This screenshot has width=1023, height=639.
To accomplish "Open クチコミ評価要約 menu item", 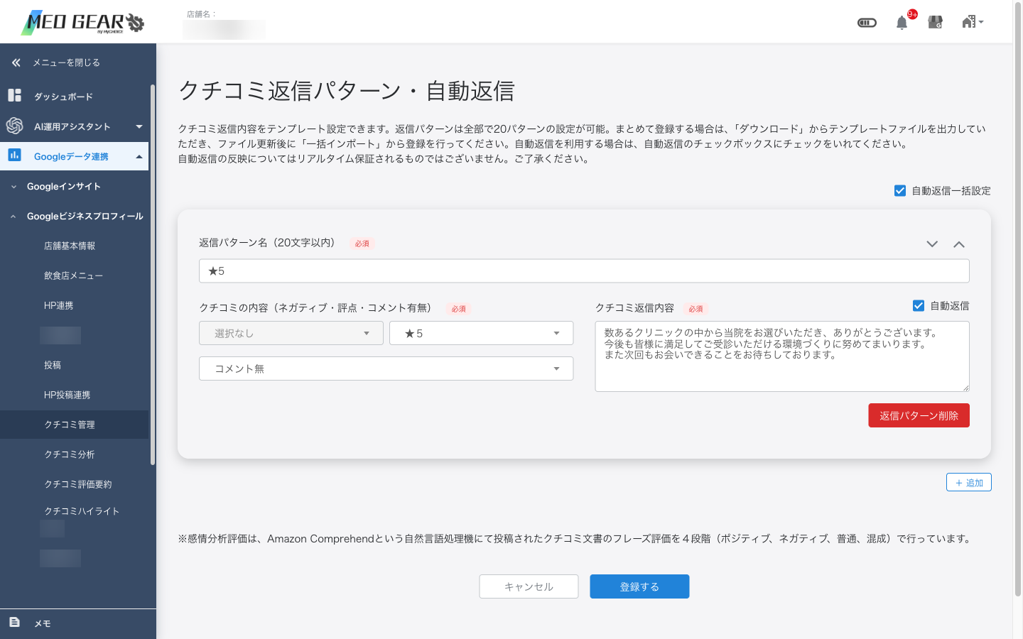I will click(x=78, y=484).
